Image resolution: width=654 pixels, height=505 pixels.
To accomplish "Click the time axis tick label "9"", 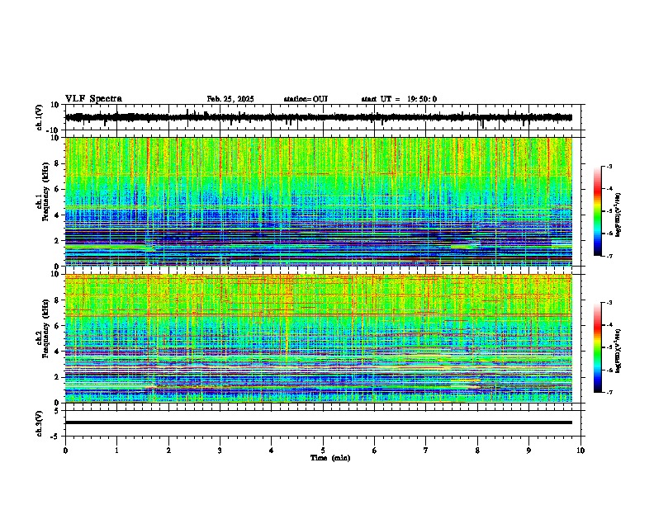I will (x=528, y=451).
